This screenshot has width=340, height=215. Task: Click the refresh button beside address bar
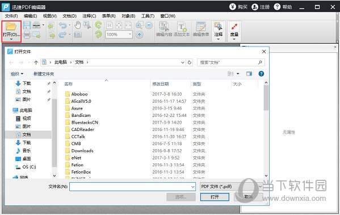pyautogui.click(x=190, y=62)
